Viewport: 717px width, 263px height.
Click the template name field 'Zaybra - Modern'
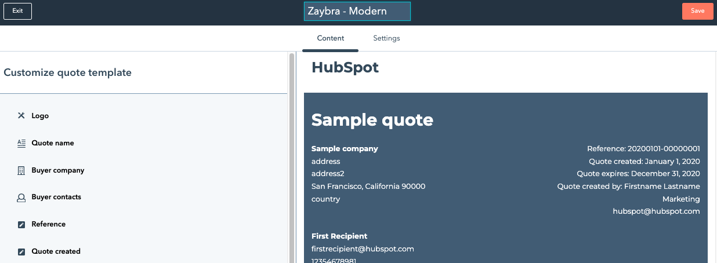(x=357, y=11)
